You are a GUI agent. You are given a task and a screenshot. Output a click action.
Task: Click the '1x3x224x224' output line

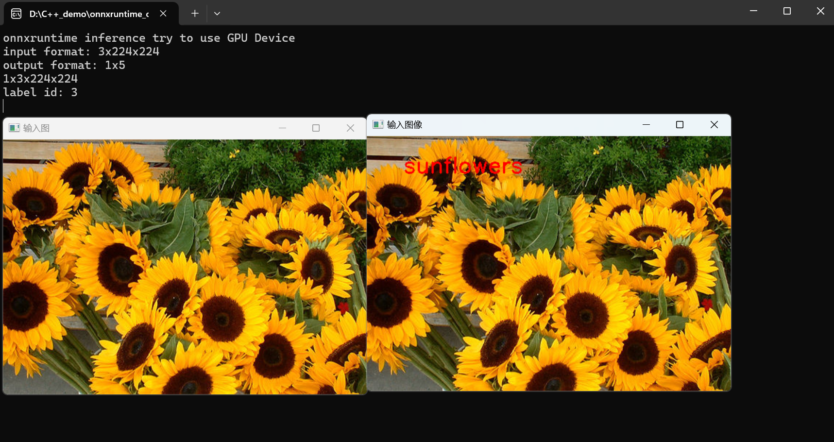(40, 79)
